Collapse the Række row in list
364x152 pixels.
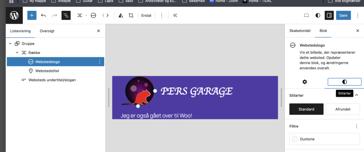(17, 53)
